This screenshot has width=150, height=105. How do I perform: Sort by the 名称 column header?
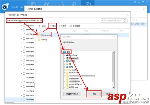click(40, 31)
